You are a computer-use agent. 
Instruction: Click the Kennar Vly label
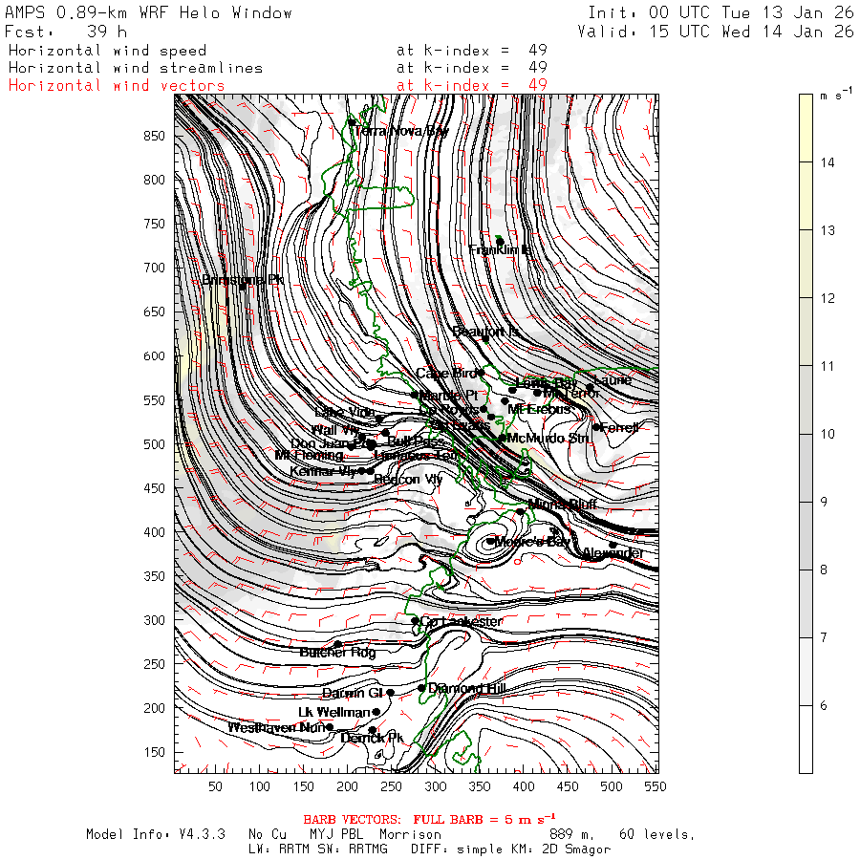323,471
